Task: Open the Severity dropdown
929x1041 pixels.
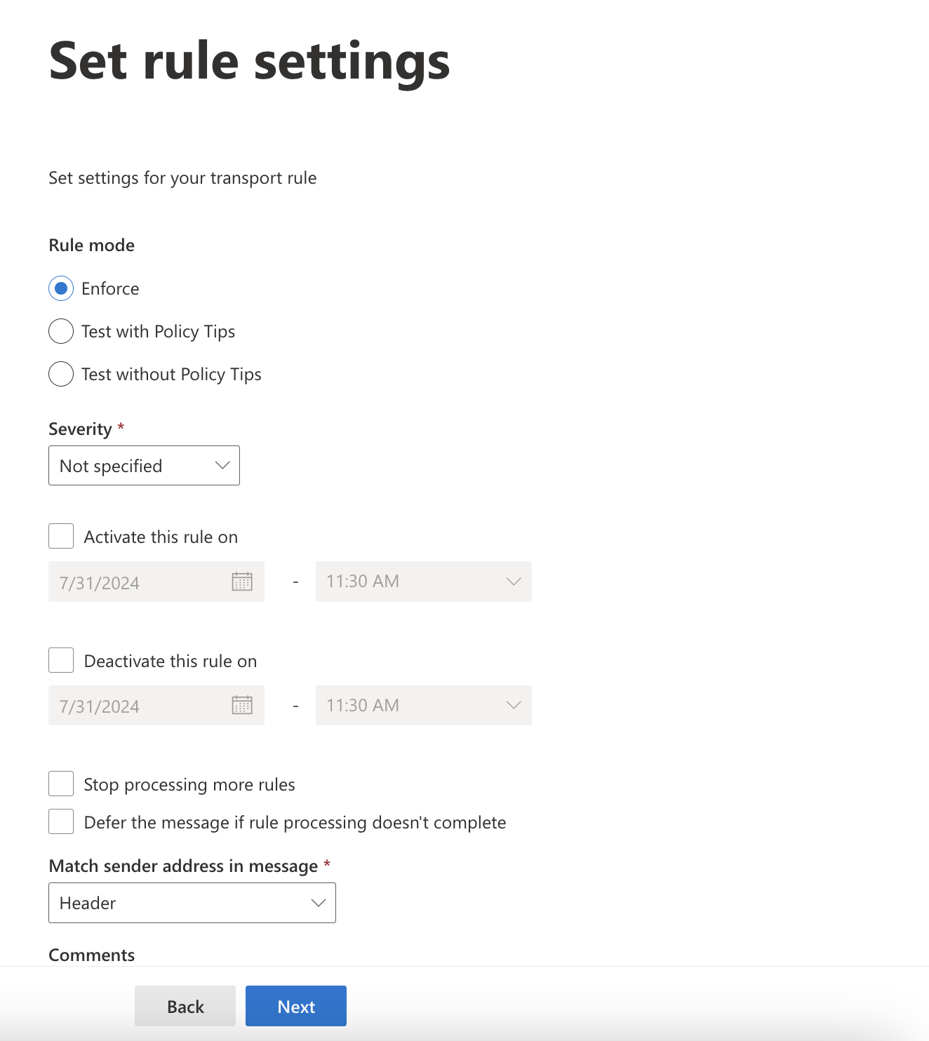Action: click(x=144, y=466)
